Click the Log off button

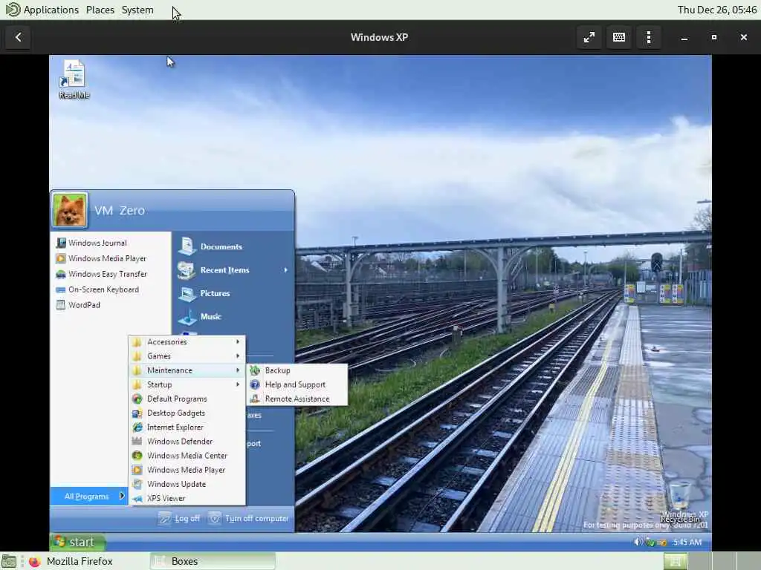click(179, 519)
